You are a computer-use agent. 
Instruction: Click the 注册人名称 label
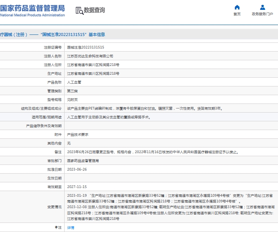pyautogui.click(x=53, y=56)
